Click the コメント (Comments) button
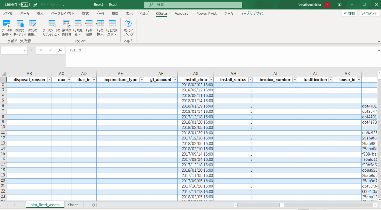Viewport: 381px width, 210px height. click(369, 14)
